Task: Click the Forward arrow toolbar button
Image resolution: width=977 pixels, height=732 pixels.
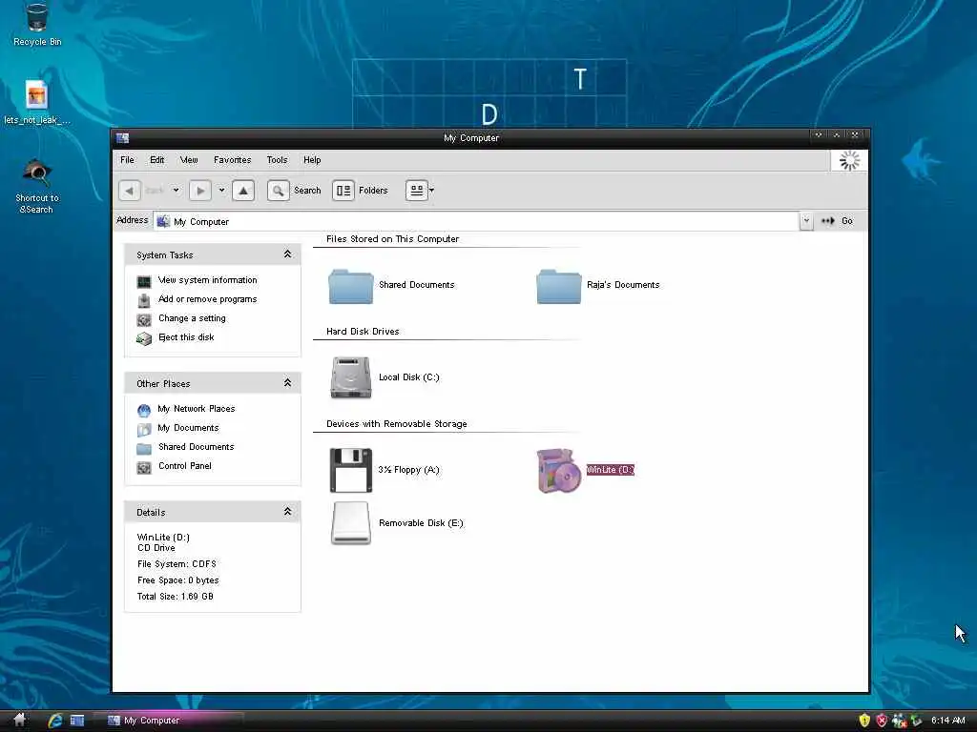Action: click(200, 191)
